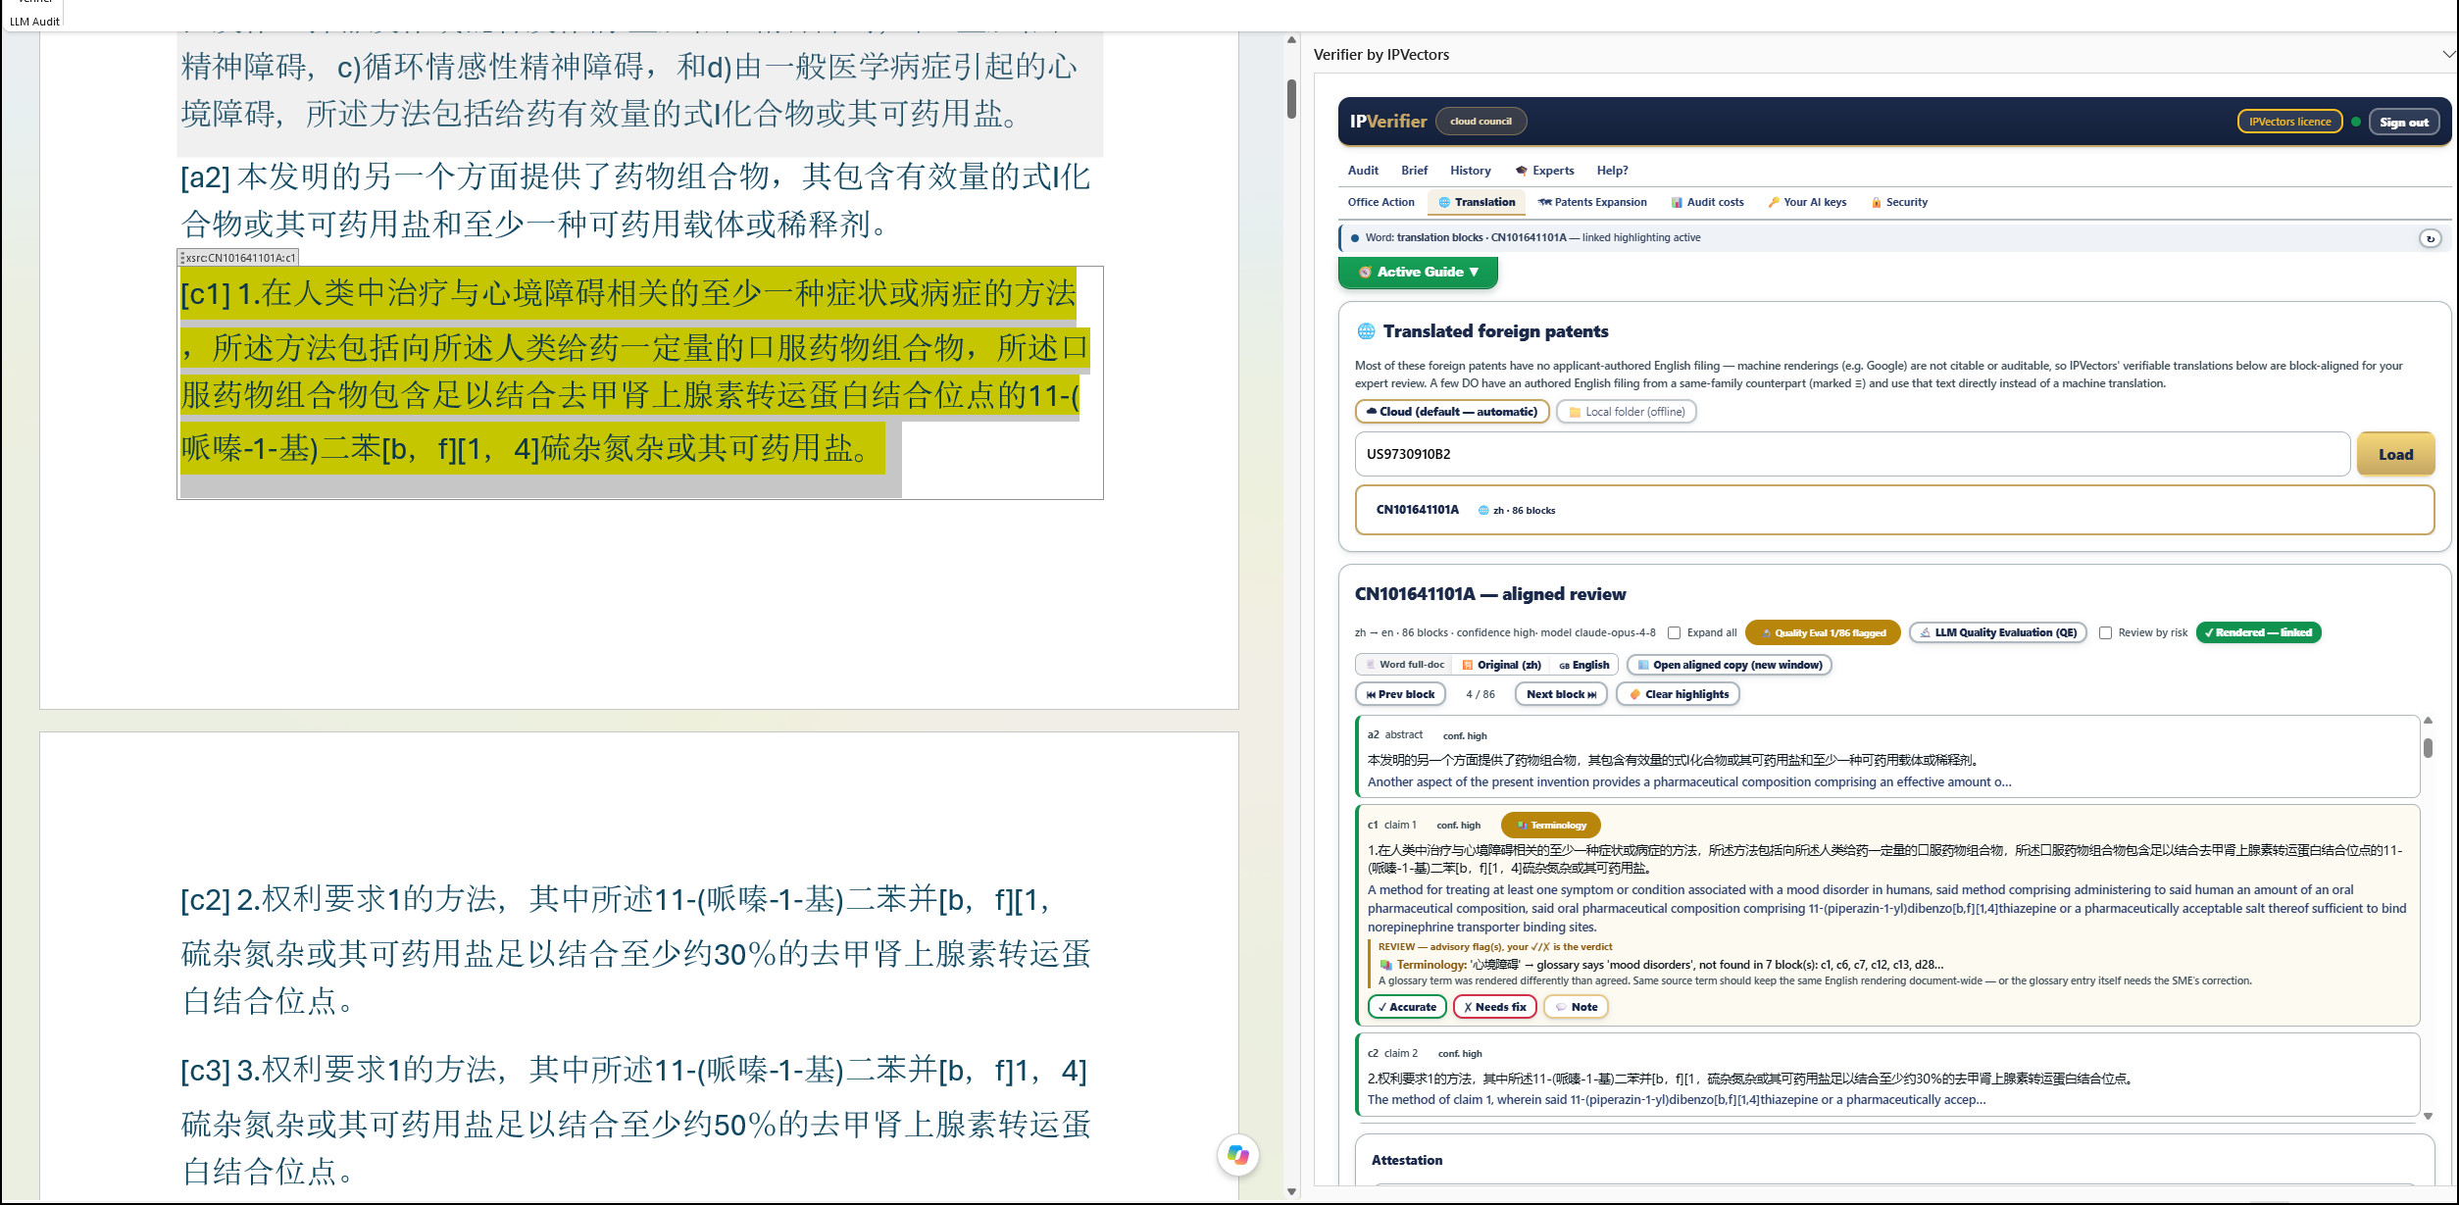Click the map icon of Patents Expansion
This screenshot has width=2459, height=1205.
1545,202
